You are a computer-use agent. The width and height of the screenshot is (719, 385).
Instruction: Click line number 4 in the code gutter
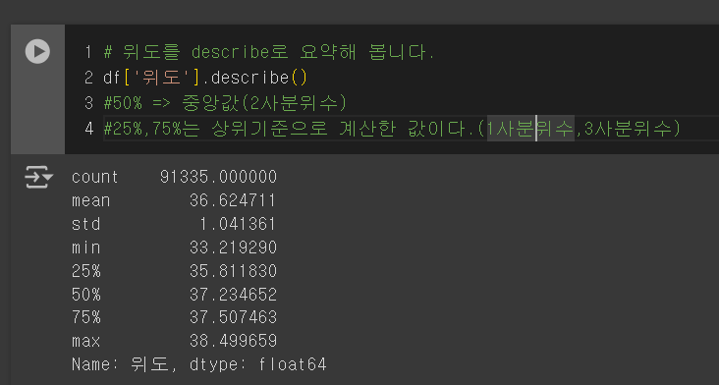click(89, 129)
